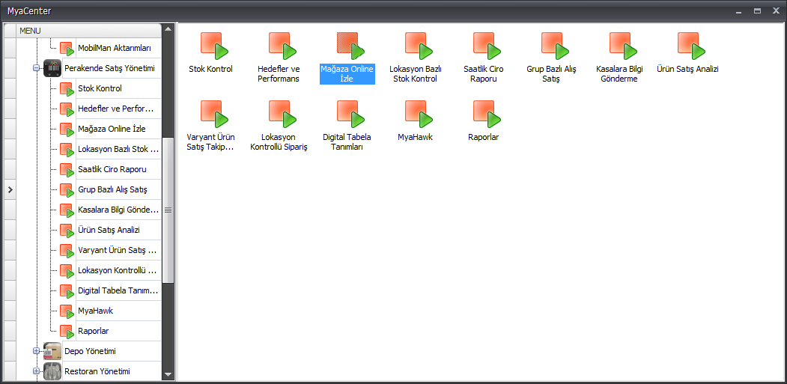Click the row indicator arrow at left margin

coord(10,189)
